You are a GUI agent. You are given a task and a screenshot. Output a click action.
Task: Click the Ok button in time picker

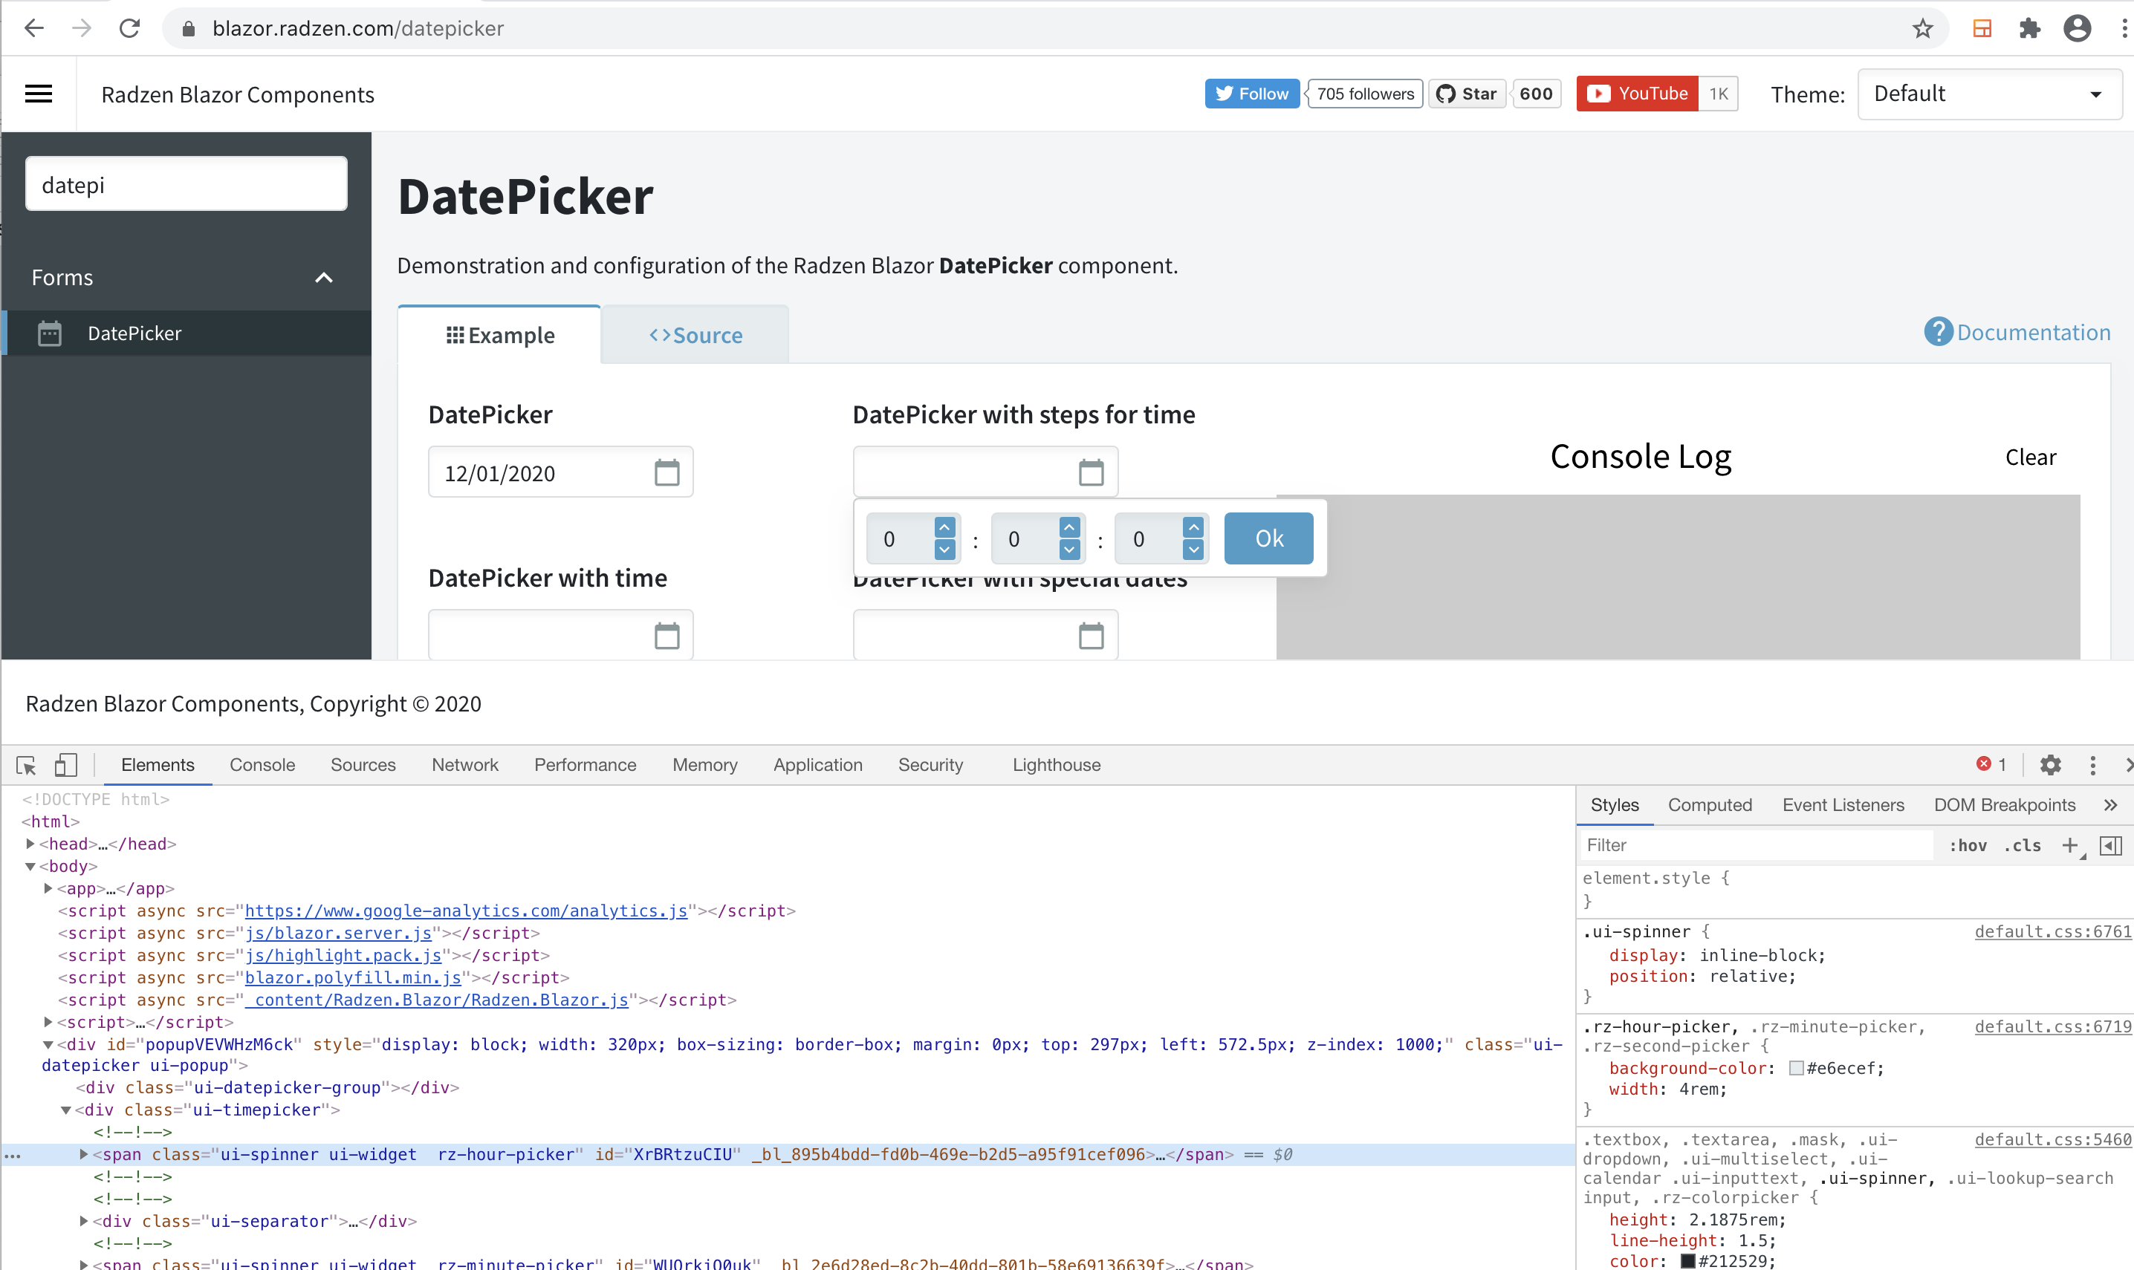[x=1268, y=538]
